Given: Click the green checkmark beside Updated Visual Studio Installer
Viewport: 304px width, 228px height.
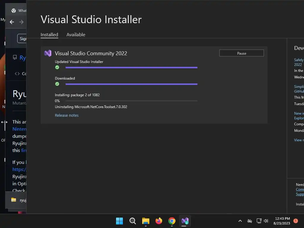Looking at the screenshot, I should tap(57, 67).
